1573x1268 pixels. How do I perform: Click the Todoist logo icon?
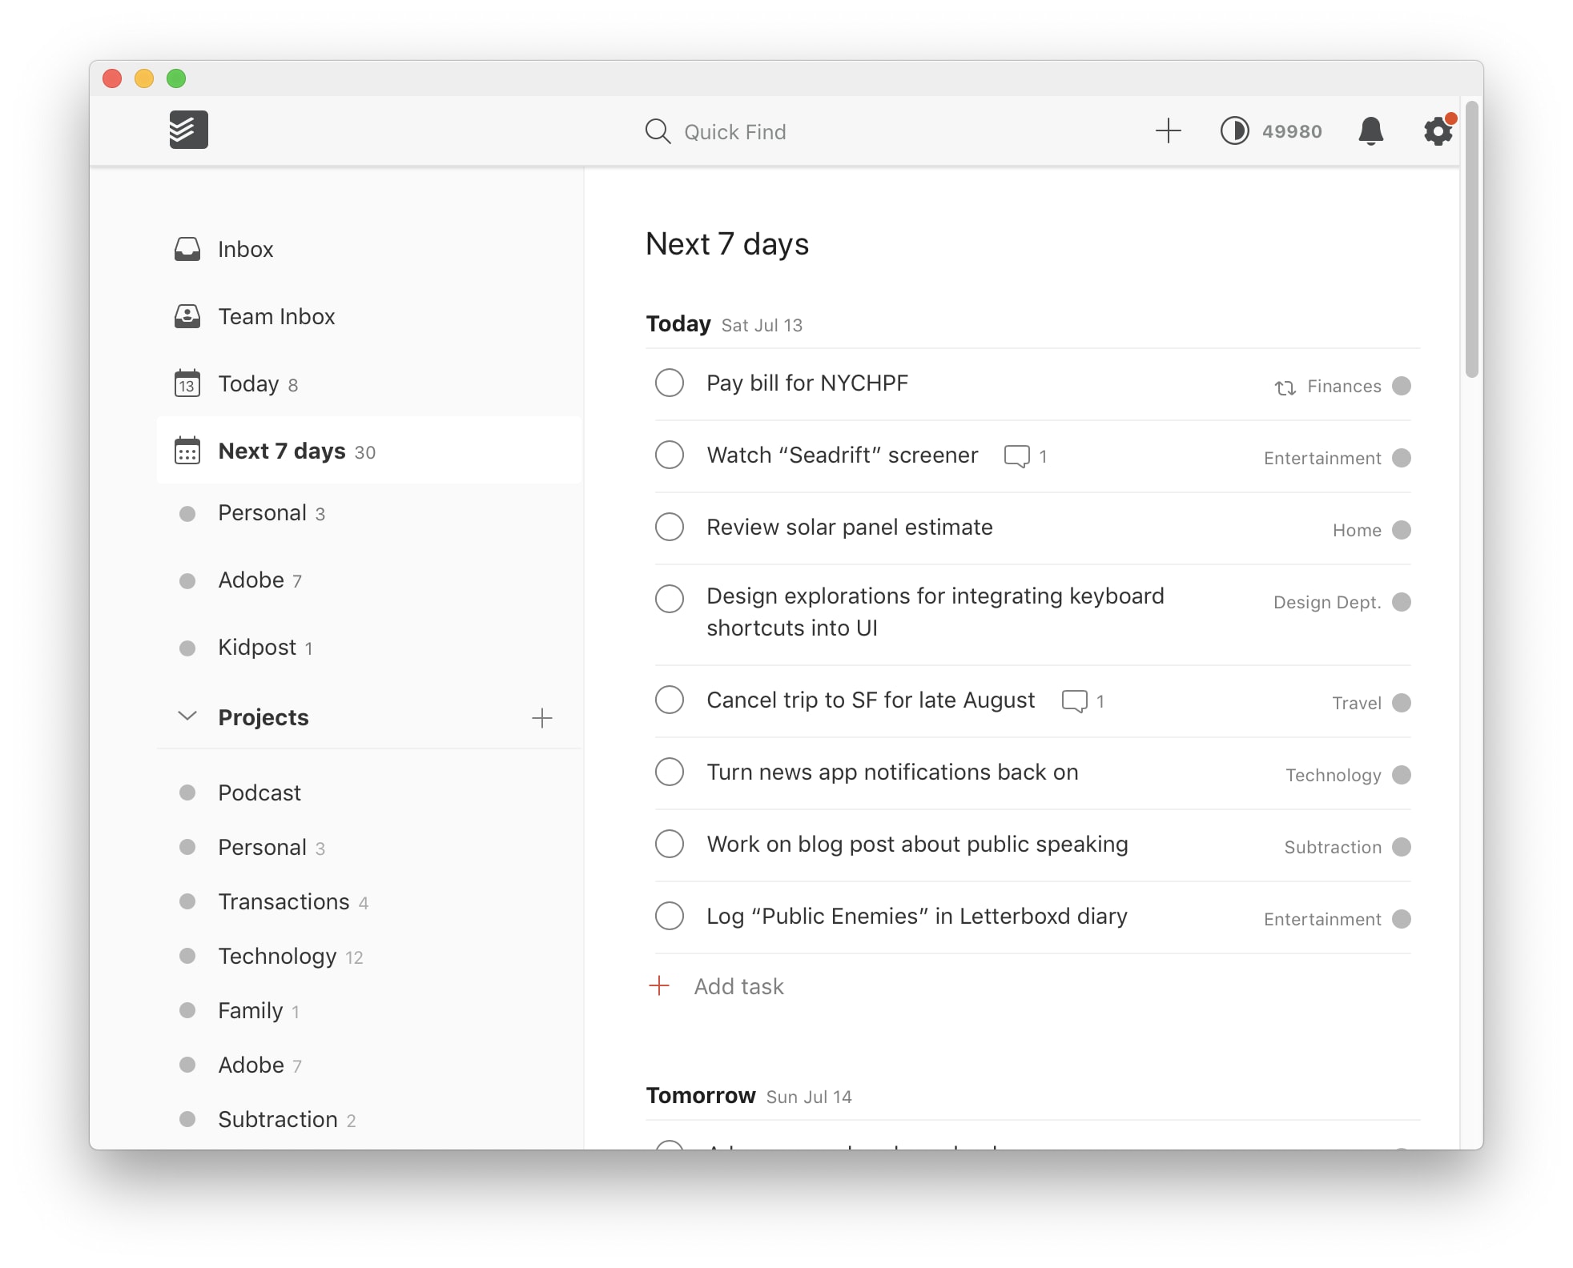(x=187, y=130)
